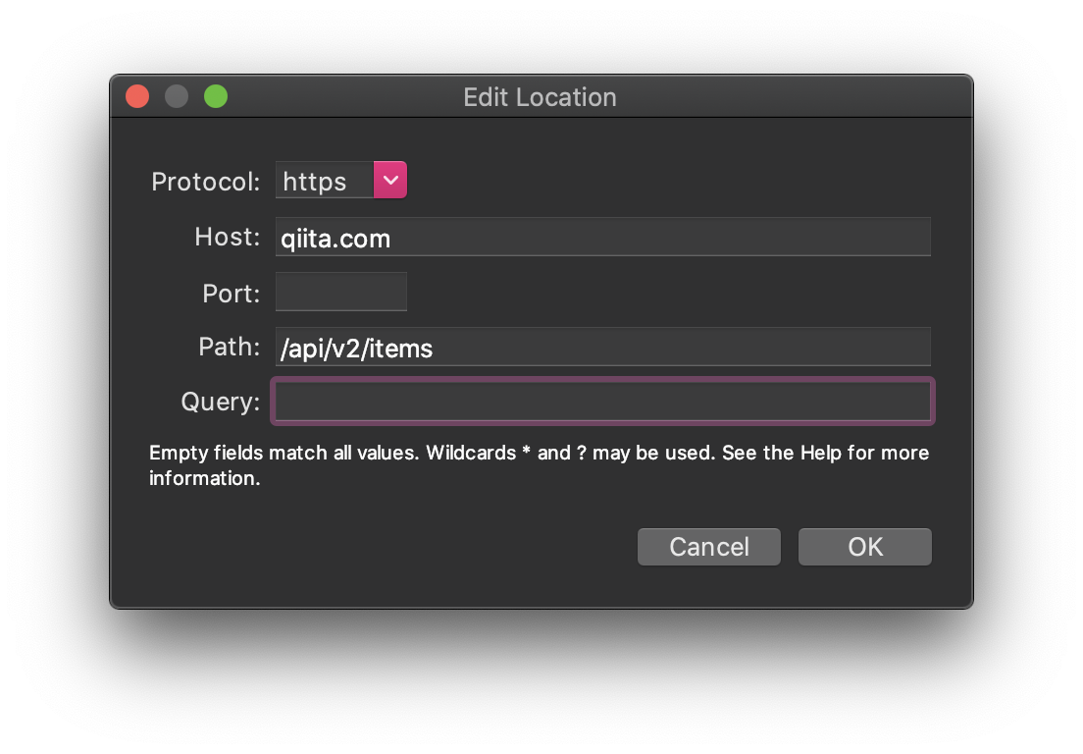Click the word 'information.' in hint text

205,478
